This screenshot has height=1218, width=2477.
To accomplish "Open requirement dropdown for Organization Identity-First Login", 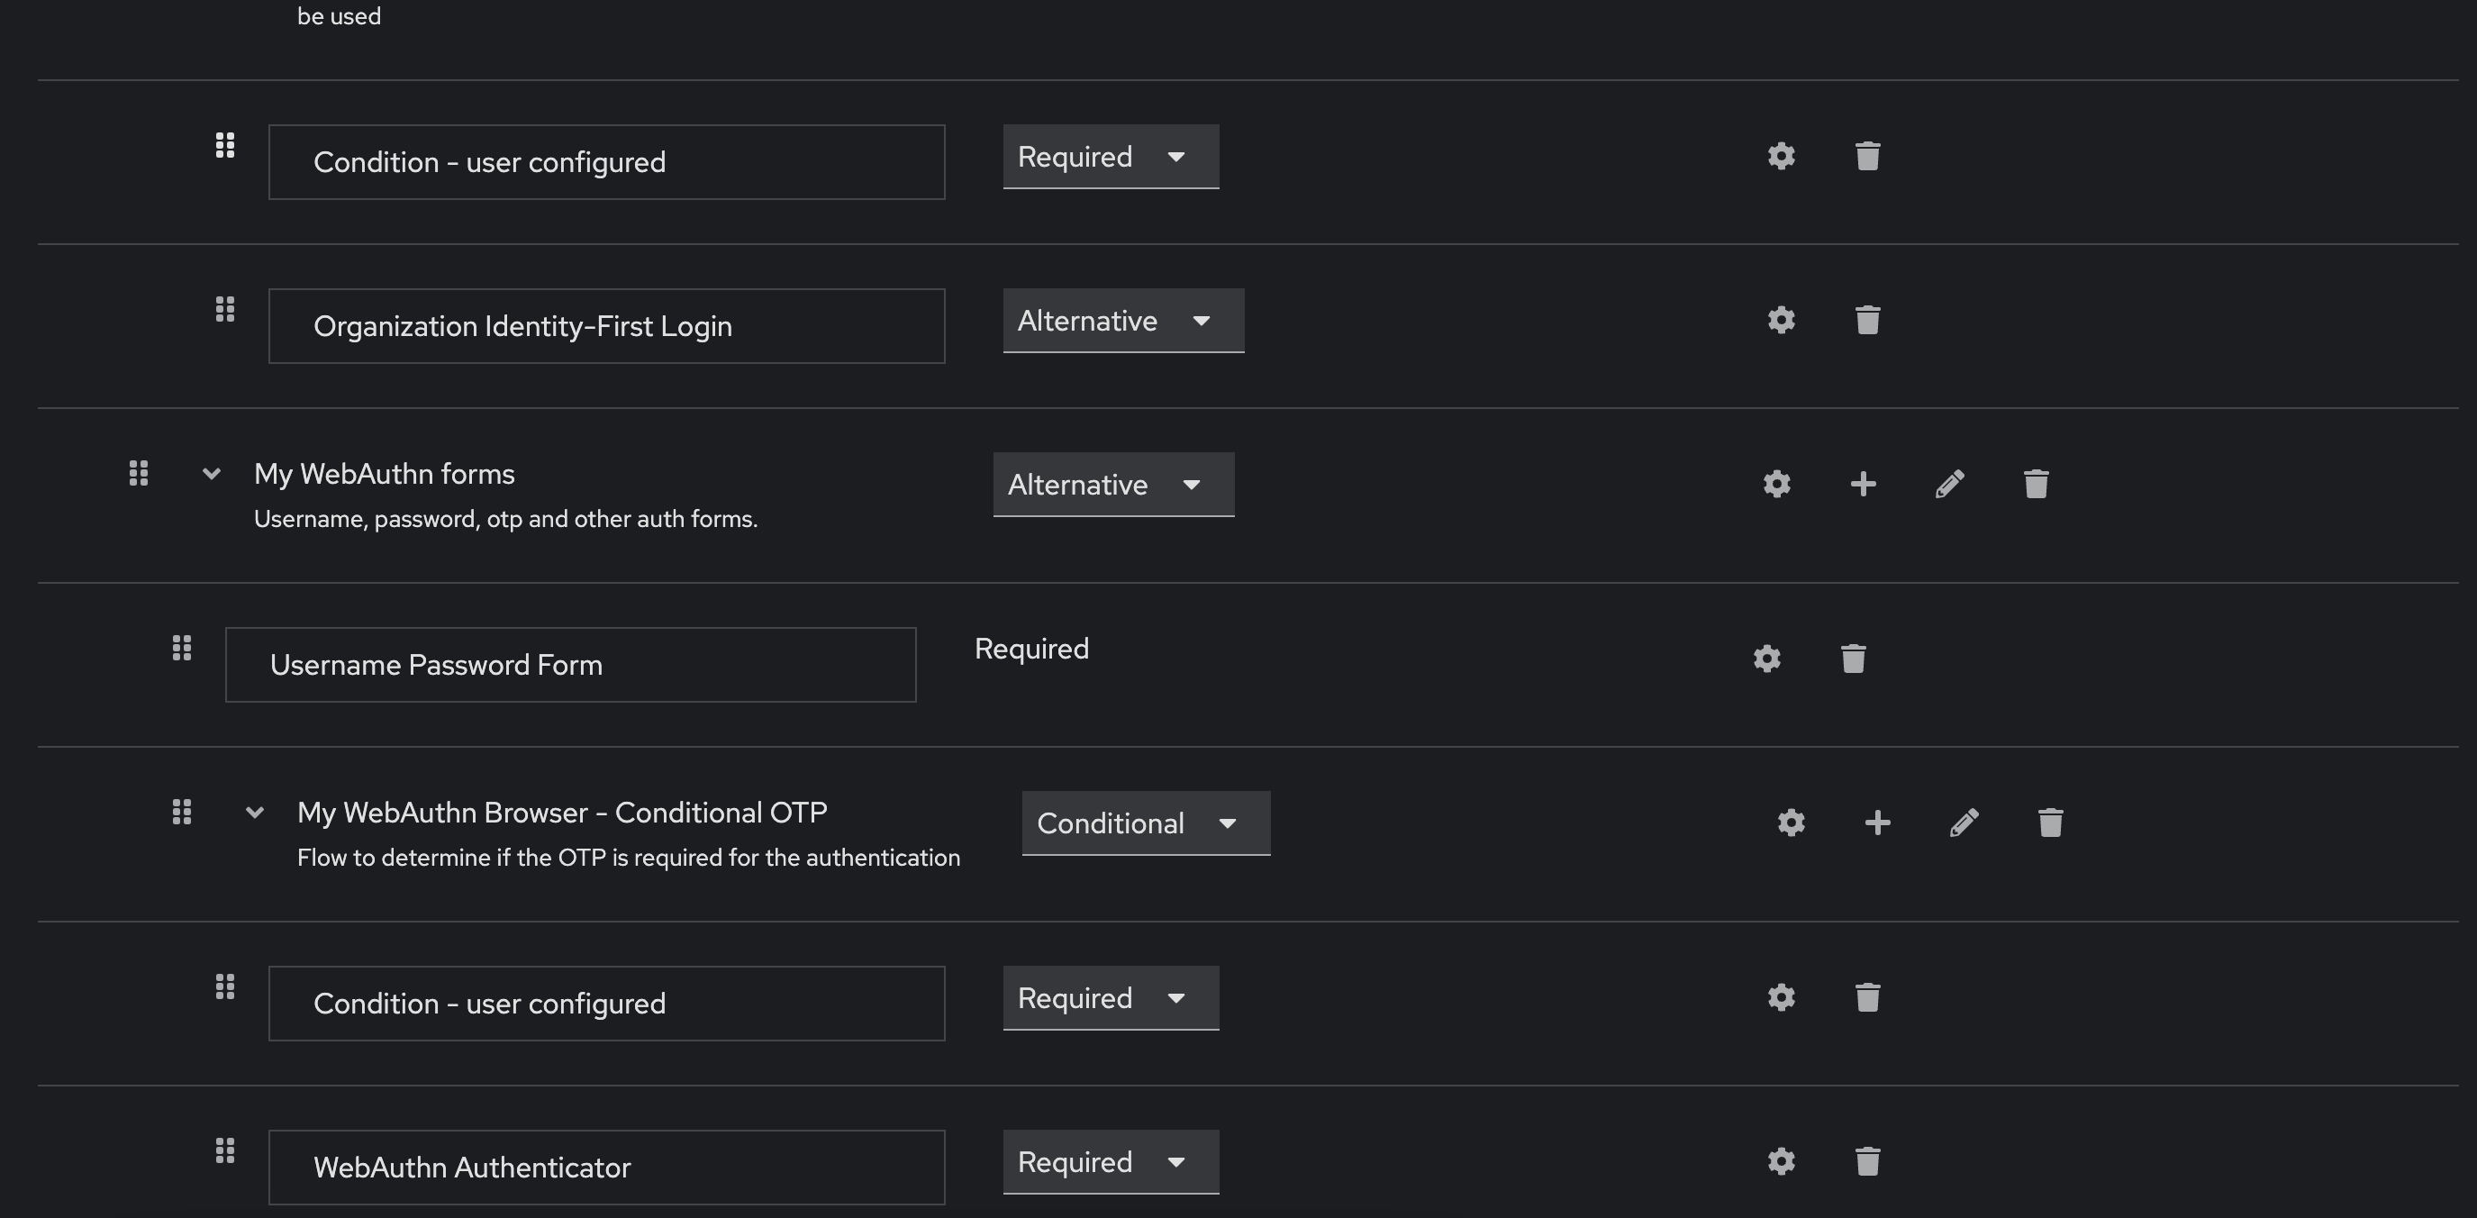I will click(1123, 322).
